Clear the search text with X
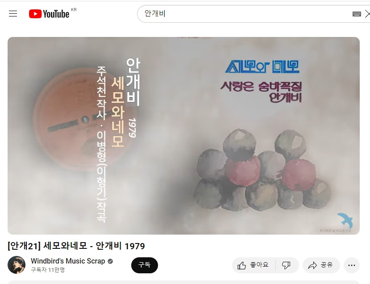 click(x=367, y=14)
